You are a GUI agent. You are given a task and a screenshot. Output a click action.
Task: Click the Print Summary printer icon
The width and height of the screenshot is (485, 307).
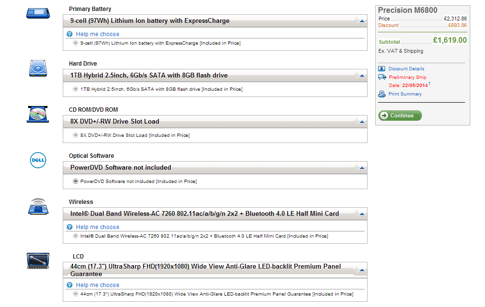click(x=382, y=94)
